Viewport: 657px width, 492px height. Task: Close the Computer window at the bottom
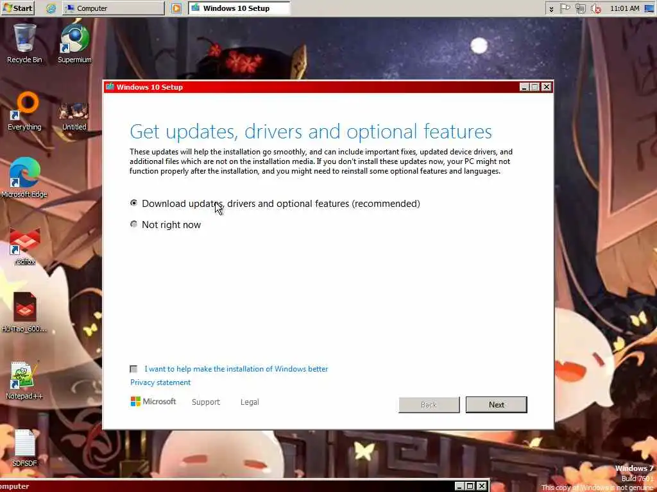(x=482, y=486)
